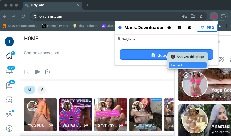The width and height of the screenshot is (231, 136).
Task: Open Tiny Projects bookmark
Action: pos(85,26)
